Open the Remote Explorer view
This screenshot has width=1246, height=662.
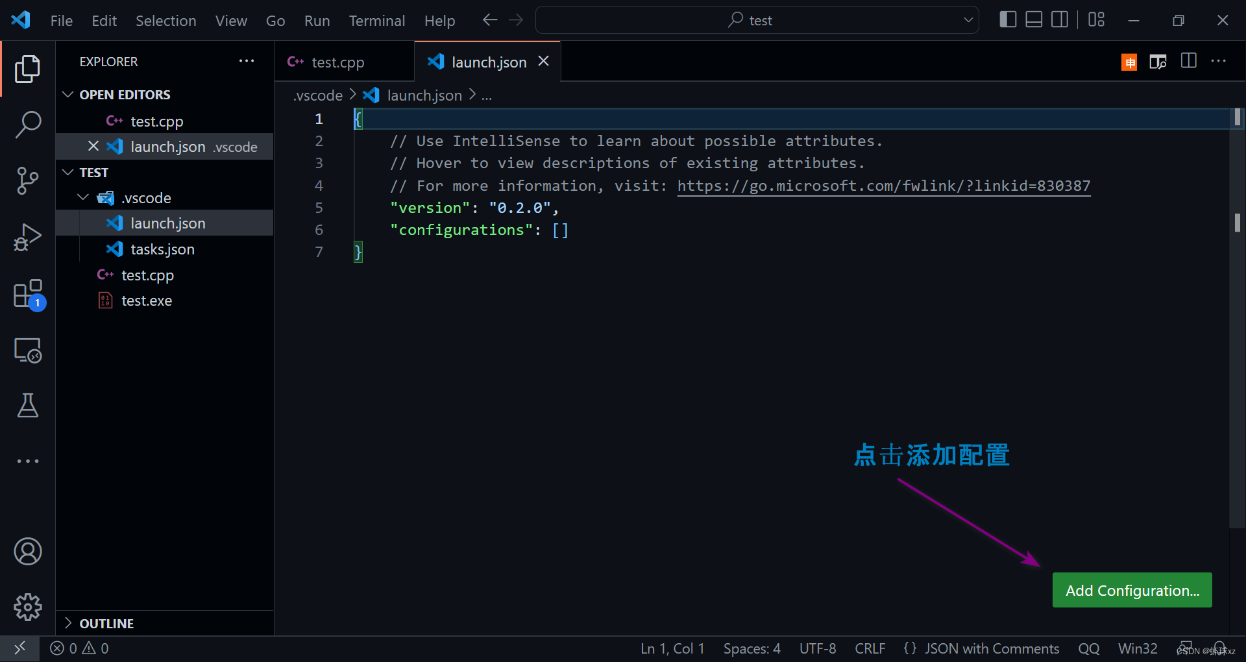tap(27, 350)
